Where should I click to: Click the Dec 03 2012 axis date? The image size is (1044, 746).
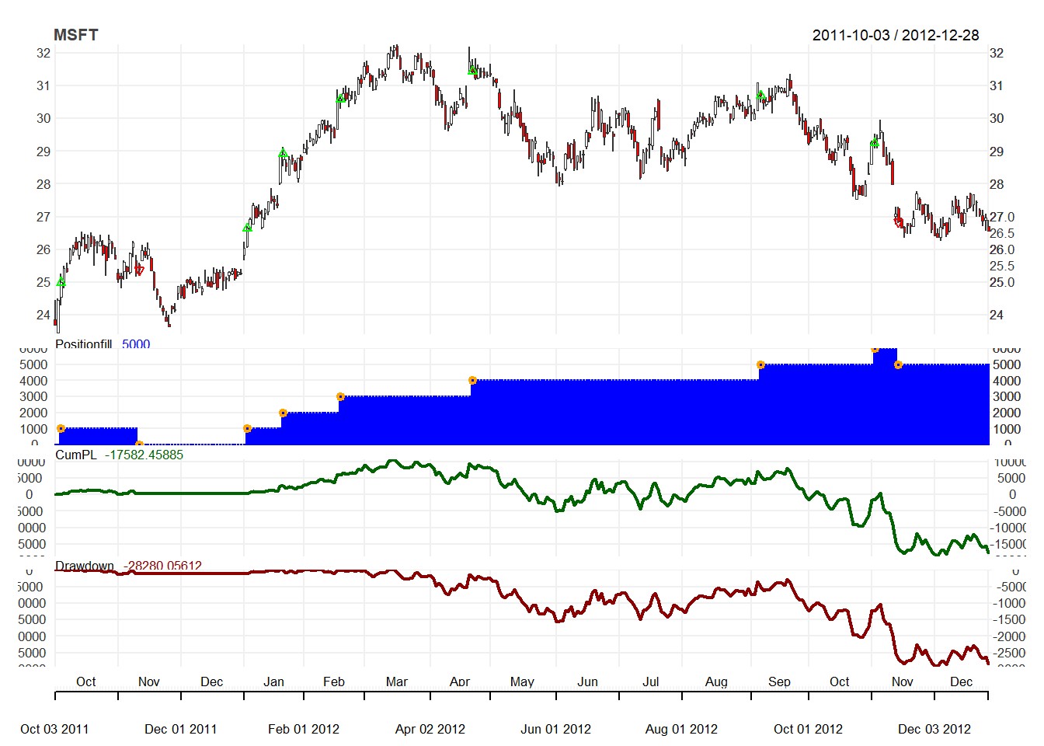click(x=934, y=729)
